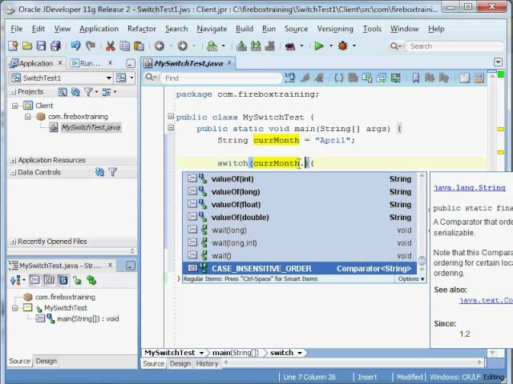513x384 pixels.
Task: Click the Refresh icon in Projects panel
Action: click(x=75, y=92)
